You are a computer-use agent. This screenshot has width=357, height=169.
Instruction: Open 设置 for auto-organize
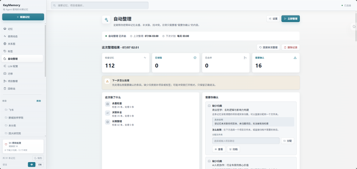(x=273, y=19)
